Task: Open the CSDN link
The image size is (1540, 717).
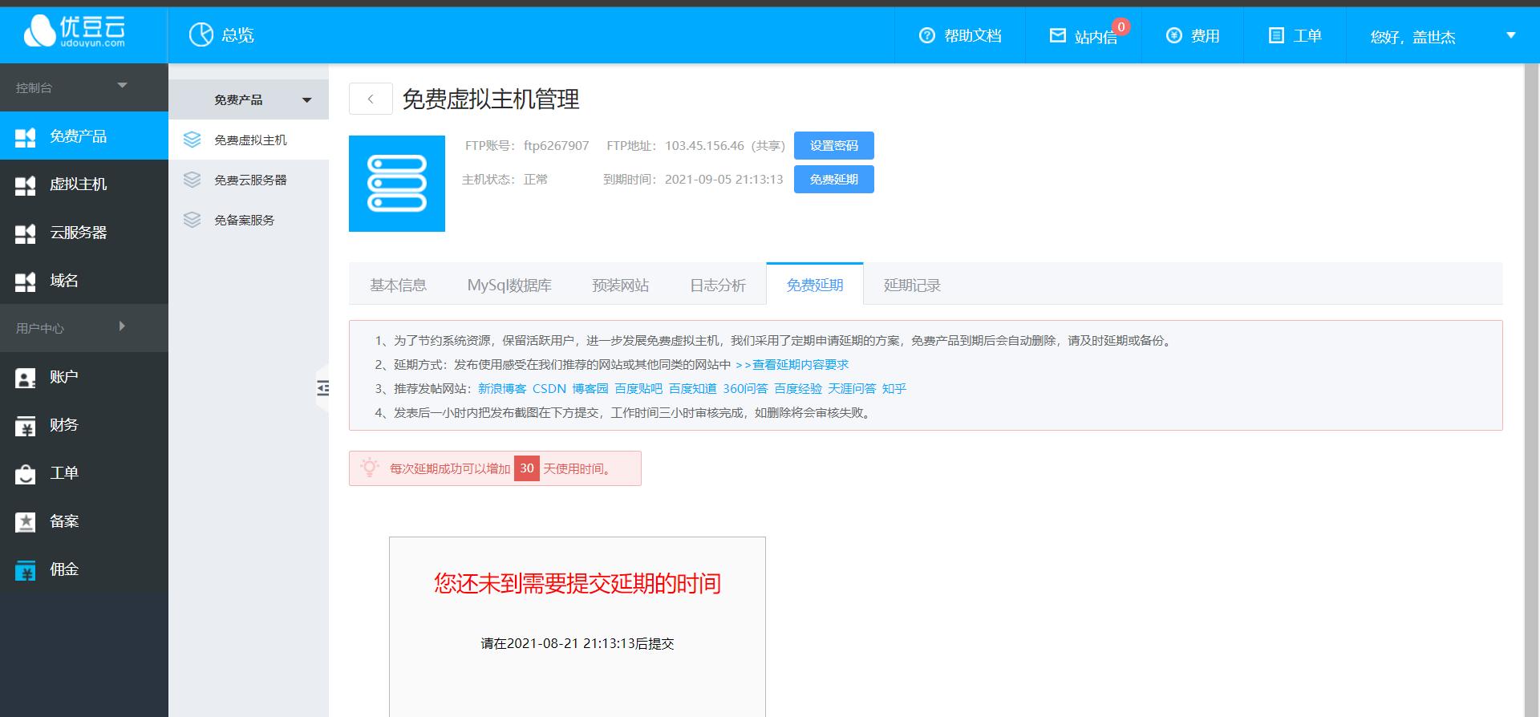Action: (549, 388)
